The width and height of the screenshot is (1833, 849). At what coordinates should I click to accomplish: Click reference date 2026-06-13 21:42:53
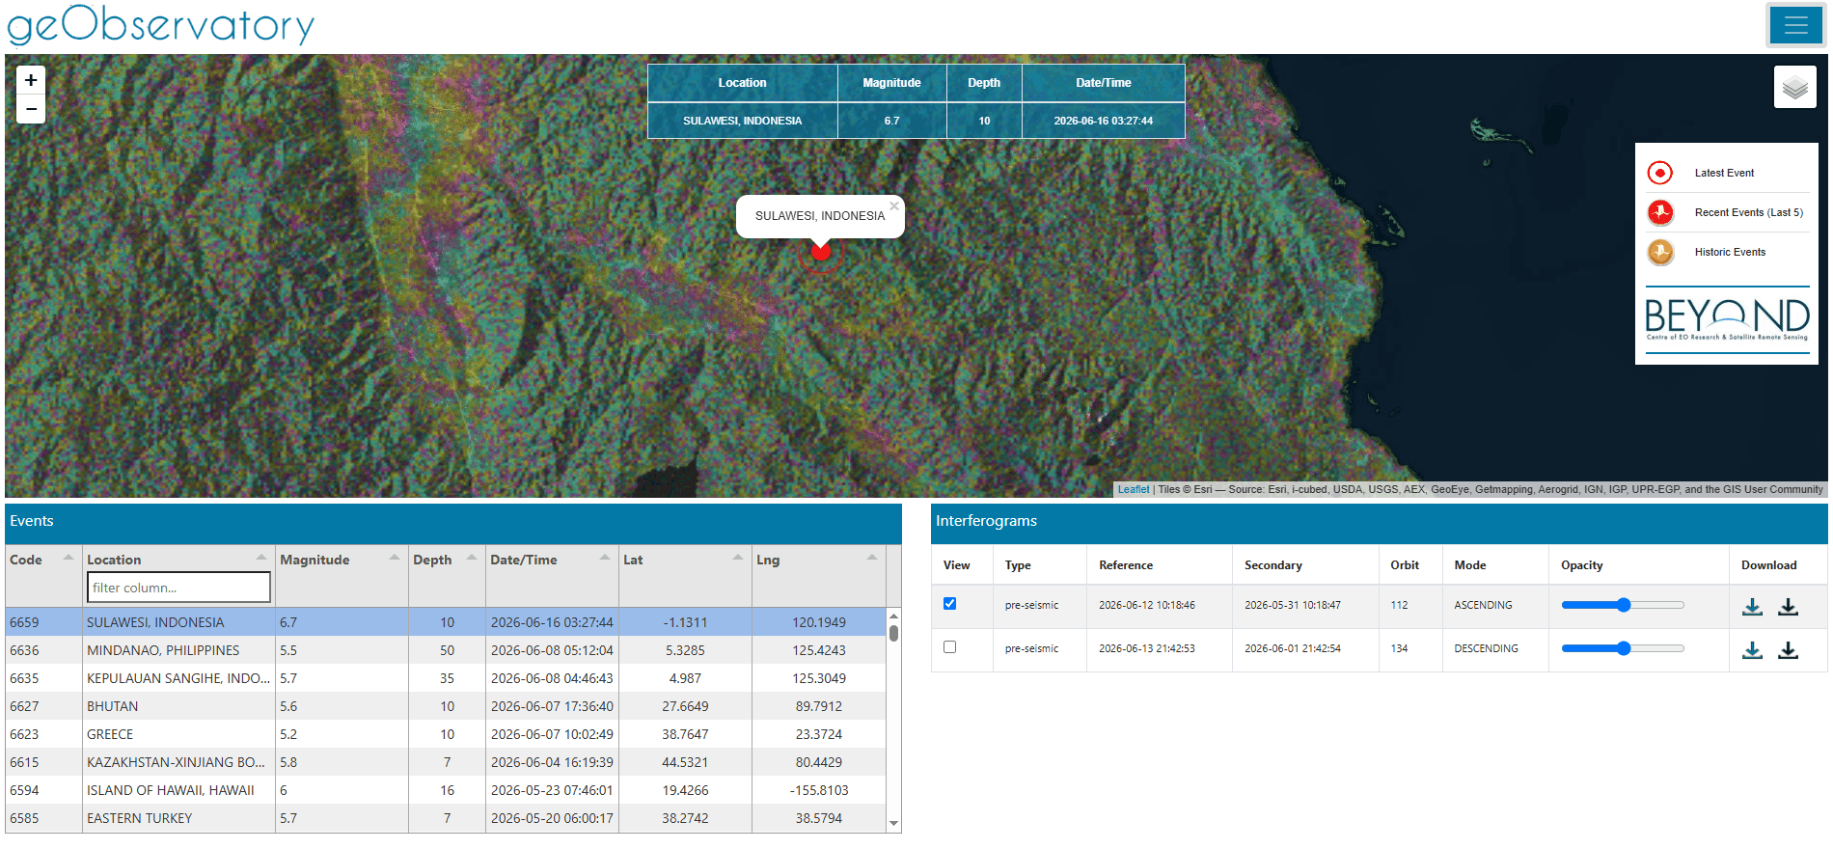pos(1147,648)
